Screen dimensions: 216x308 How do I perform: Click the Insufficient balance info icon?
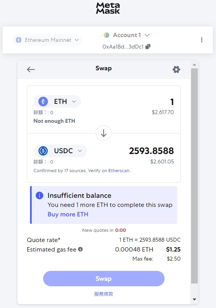click(x=39, y=195)
